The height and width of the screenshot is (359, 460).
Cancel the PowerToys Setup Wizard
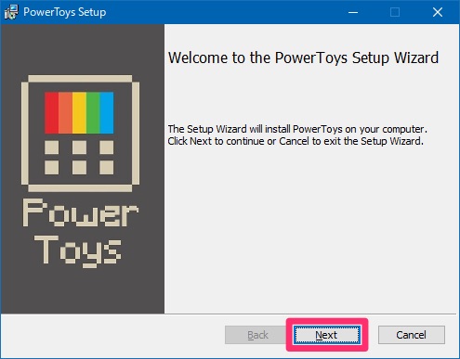[x=412, y=335]
